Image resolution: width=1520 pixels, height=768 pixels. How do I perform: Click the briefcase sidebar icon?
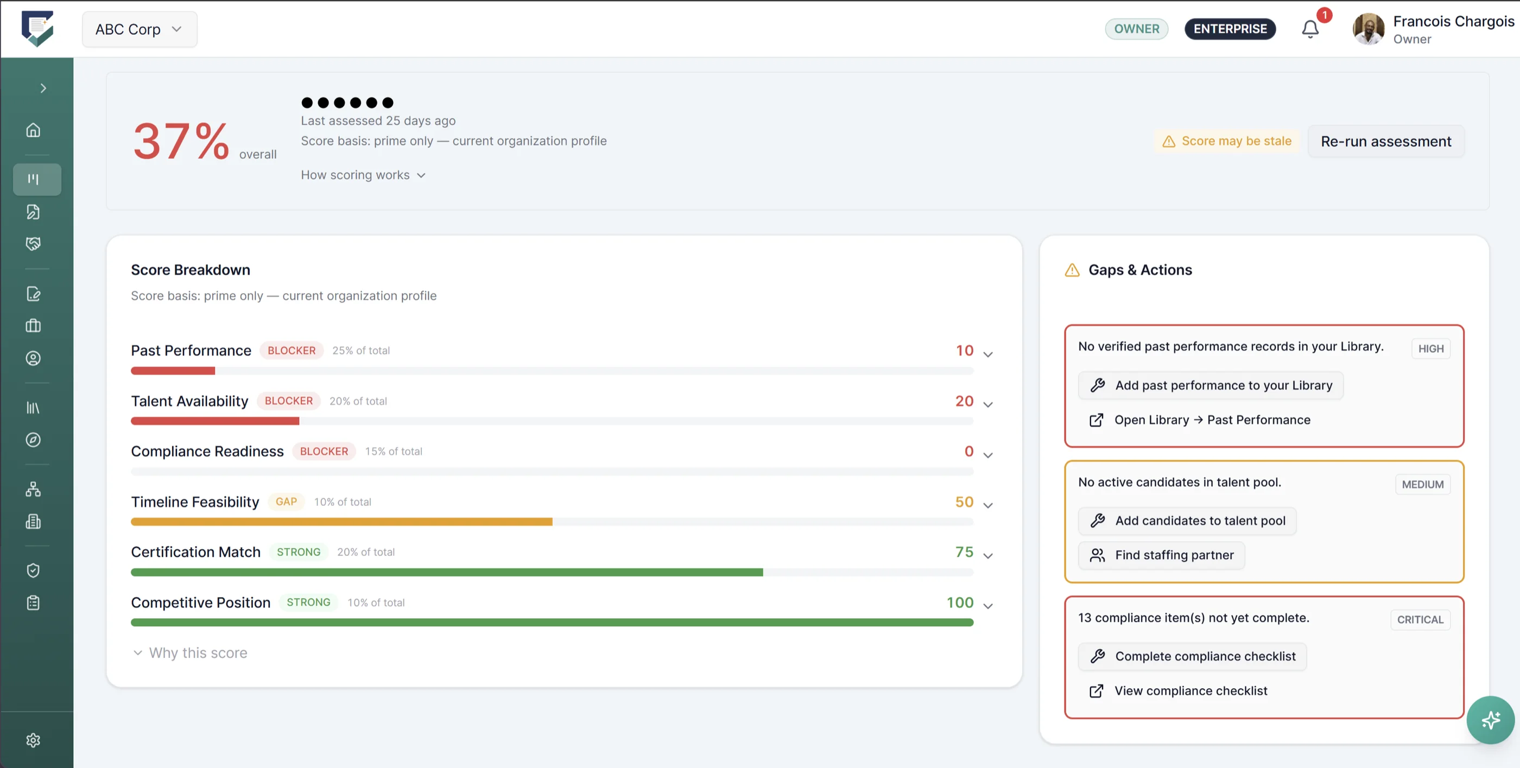pyautogui.click(x=33, y=326)
